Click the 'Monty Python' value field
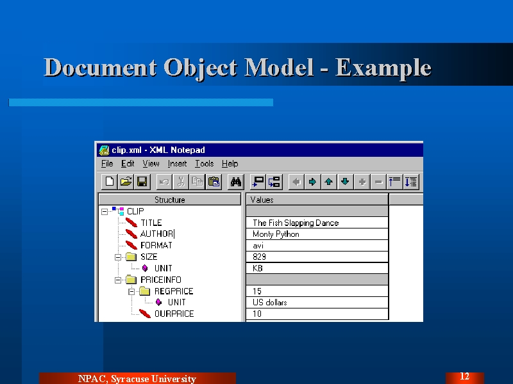Viewport: 513px width, 384px height. click(x=317, y=234)
